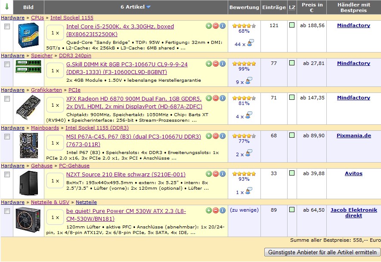
Task: Open the MSI P67A-C45 product link
Action: pyautogui.click(x=133, y=140)
